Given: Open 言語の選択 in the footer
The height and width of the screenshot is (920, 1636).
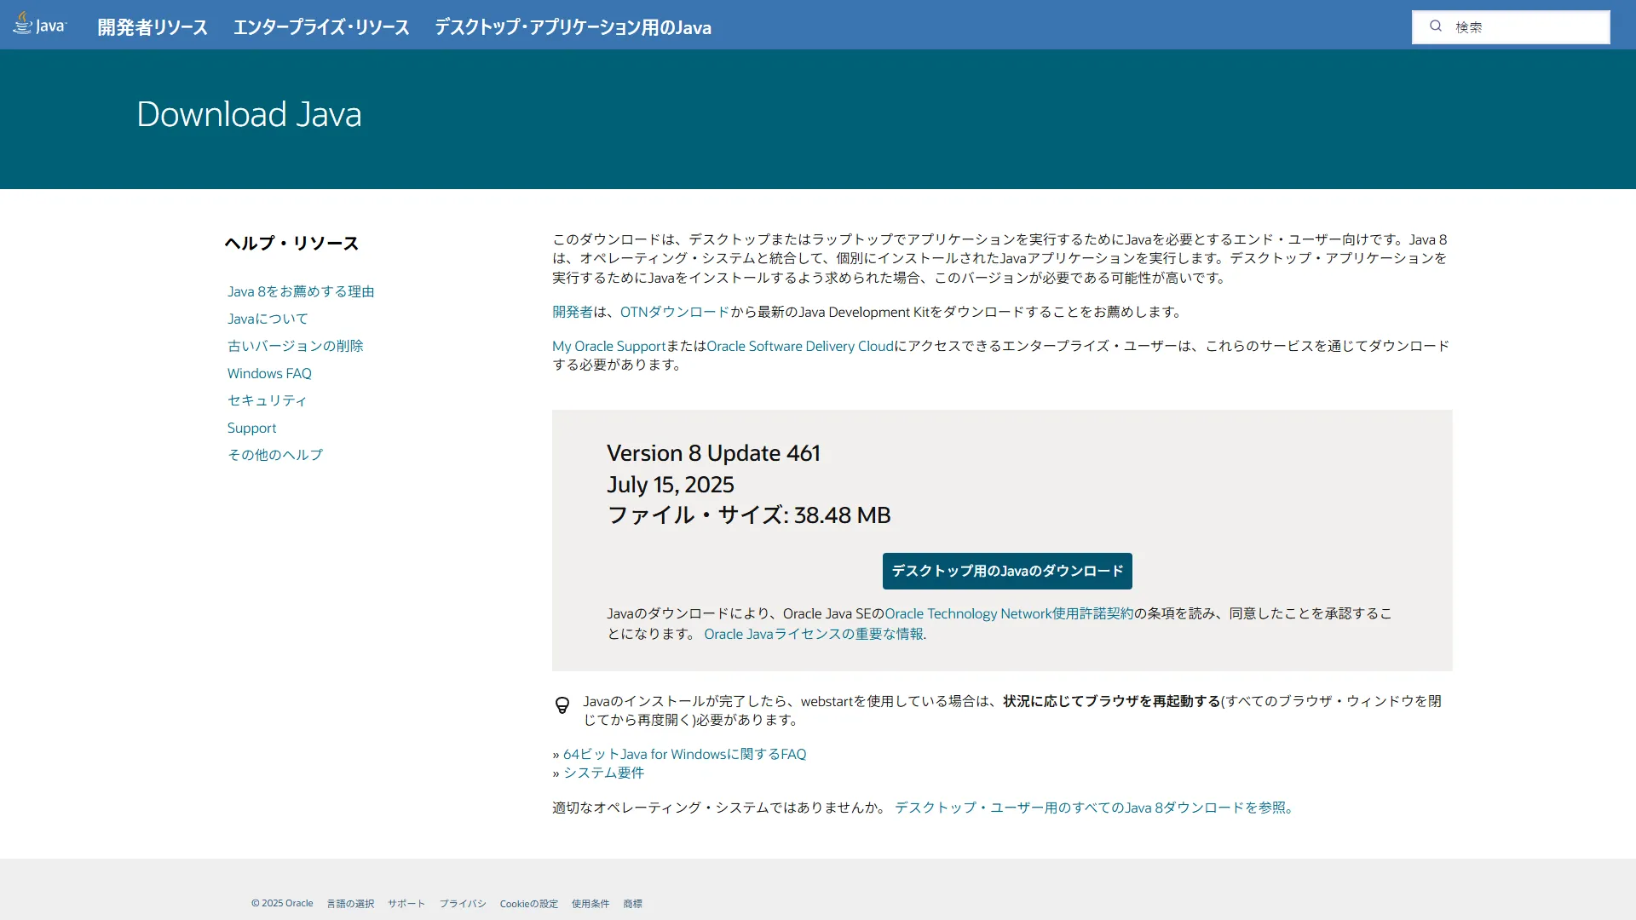Looking at the screenshot, I should point(349,903).
